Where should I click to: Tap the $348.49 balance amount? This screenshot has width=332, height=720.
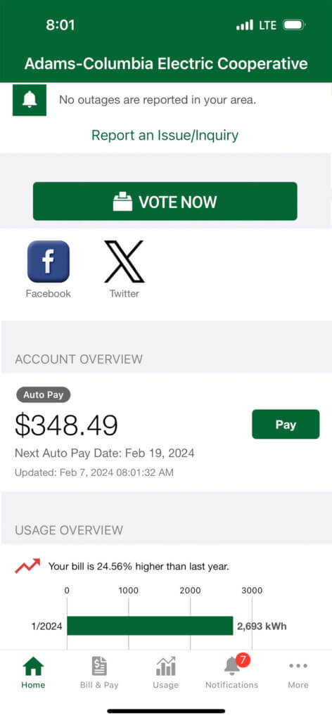tap(67, 425)
